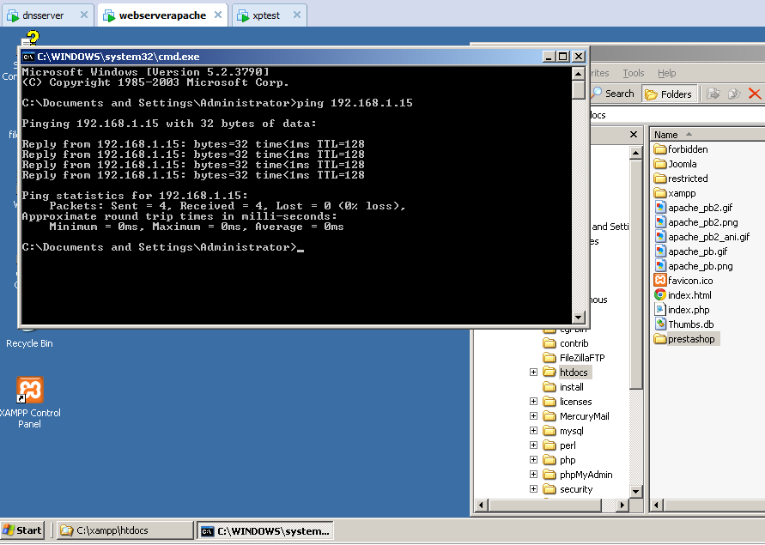Click the red Delete icon in Explorer toolbar
The image size is (765, 545).
[x=755, y=94]
